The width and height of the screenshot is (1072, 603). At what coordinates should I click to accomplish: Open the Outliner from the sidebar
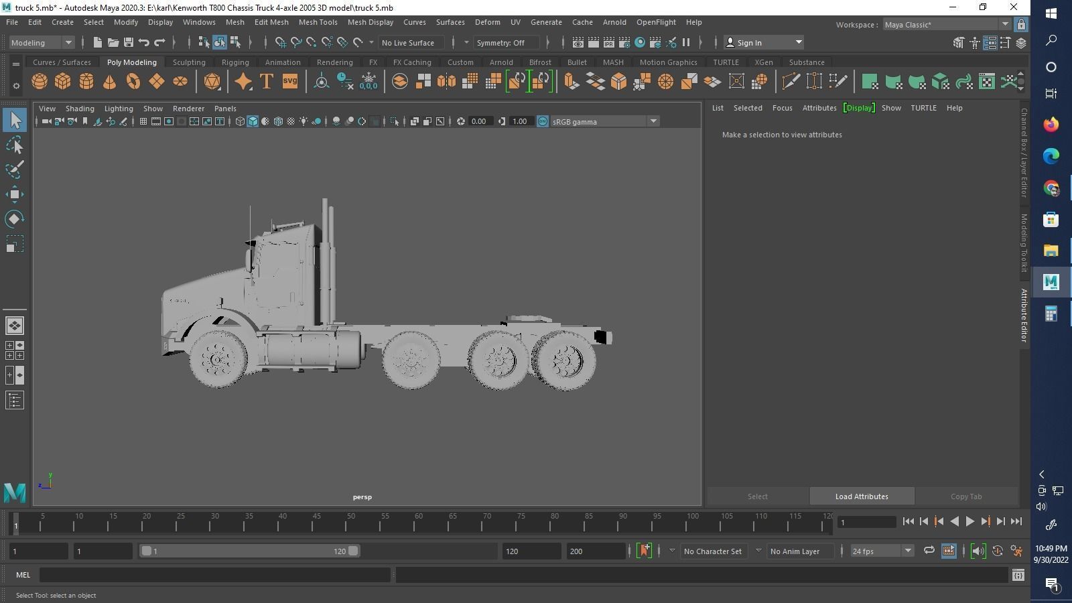[x=15, y=401]
